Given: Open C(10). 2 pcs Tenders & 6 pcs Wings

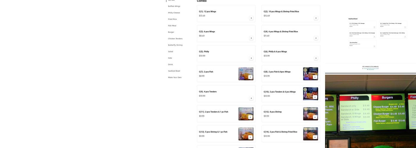Looking at the screenshot, I should (x=279, y=92).
